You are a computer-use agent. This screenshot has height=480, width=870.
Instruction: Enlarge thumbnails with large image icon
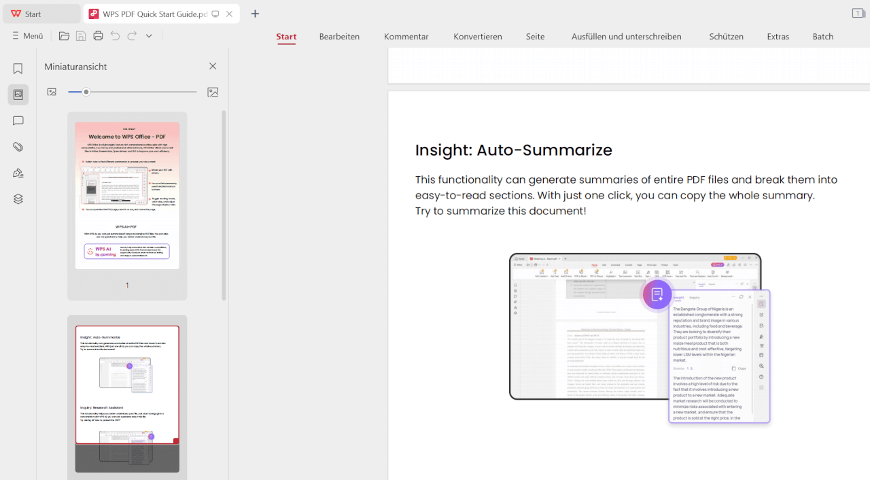(x=213, y=92)
